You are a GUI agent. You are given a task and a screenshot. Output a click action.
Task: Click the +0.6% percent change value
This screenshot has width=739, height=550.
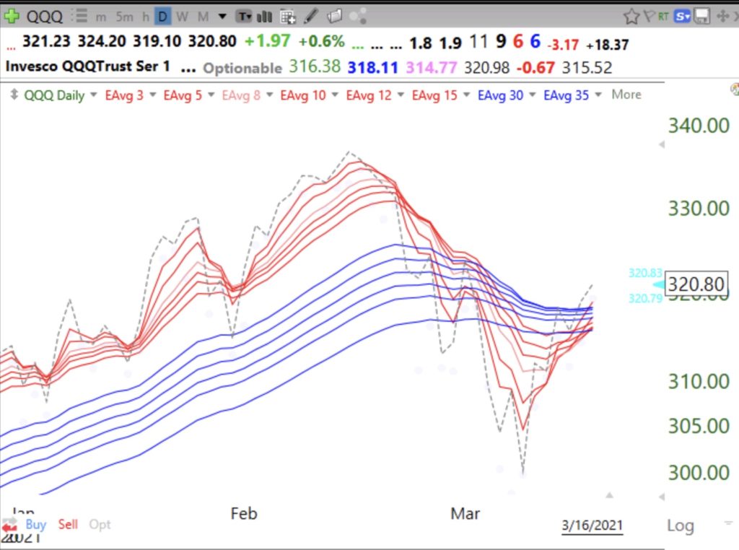click(321, 41)
